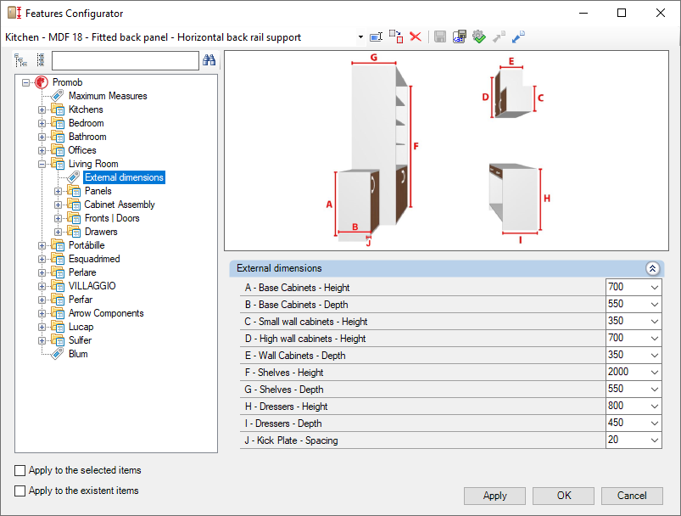Click the expand tree icon beside search box
Image resolution: width=681 pixels, height=516 pixels.
pos(21,60)
